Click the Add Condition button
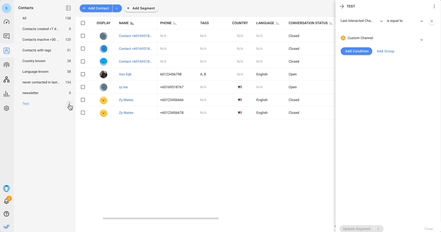Screen dimensions: 441x232 (x=356, y=51)
